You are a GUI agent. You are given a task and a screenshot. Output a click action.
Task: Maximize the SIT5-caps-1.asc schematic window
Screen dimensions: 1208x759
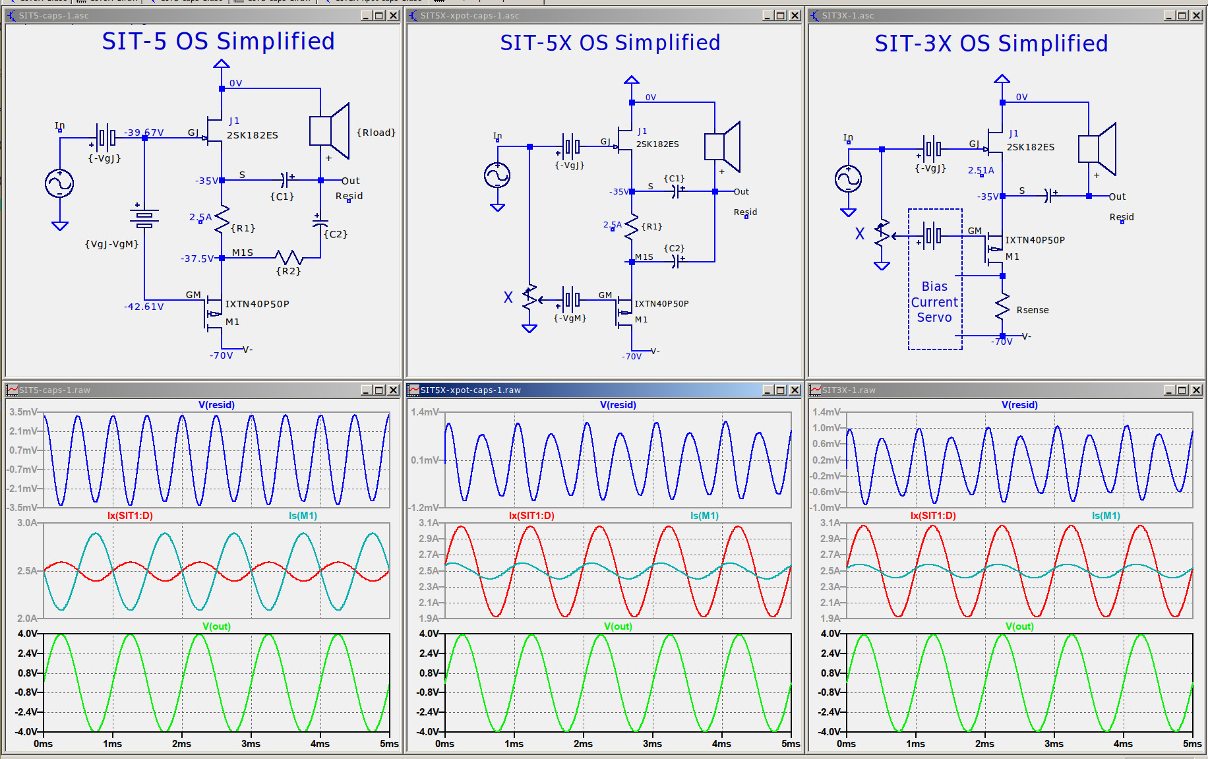pos(379,15)
